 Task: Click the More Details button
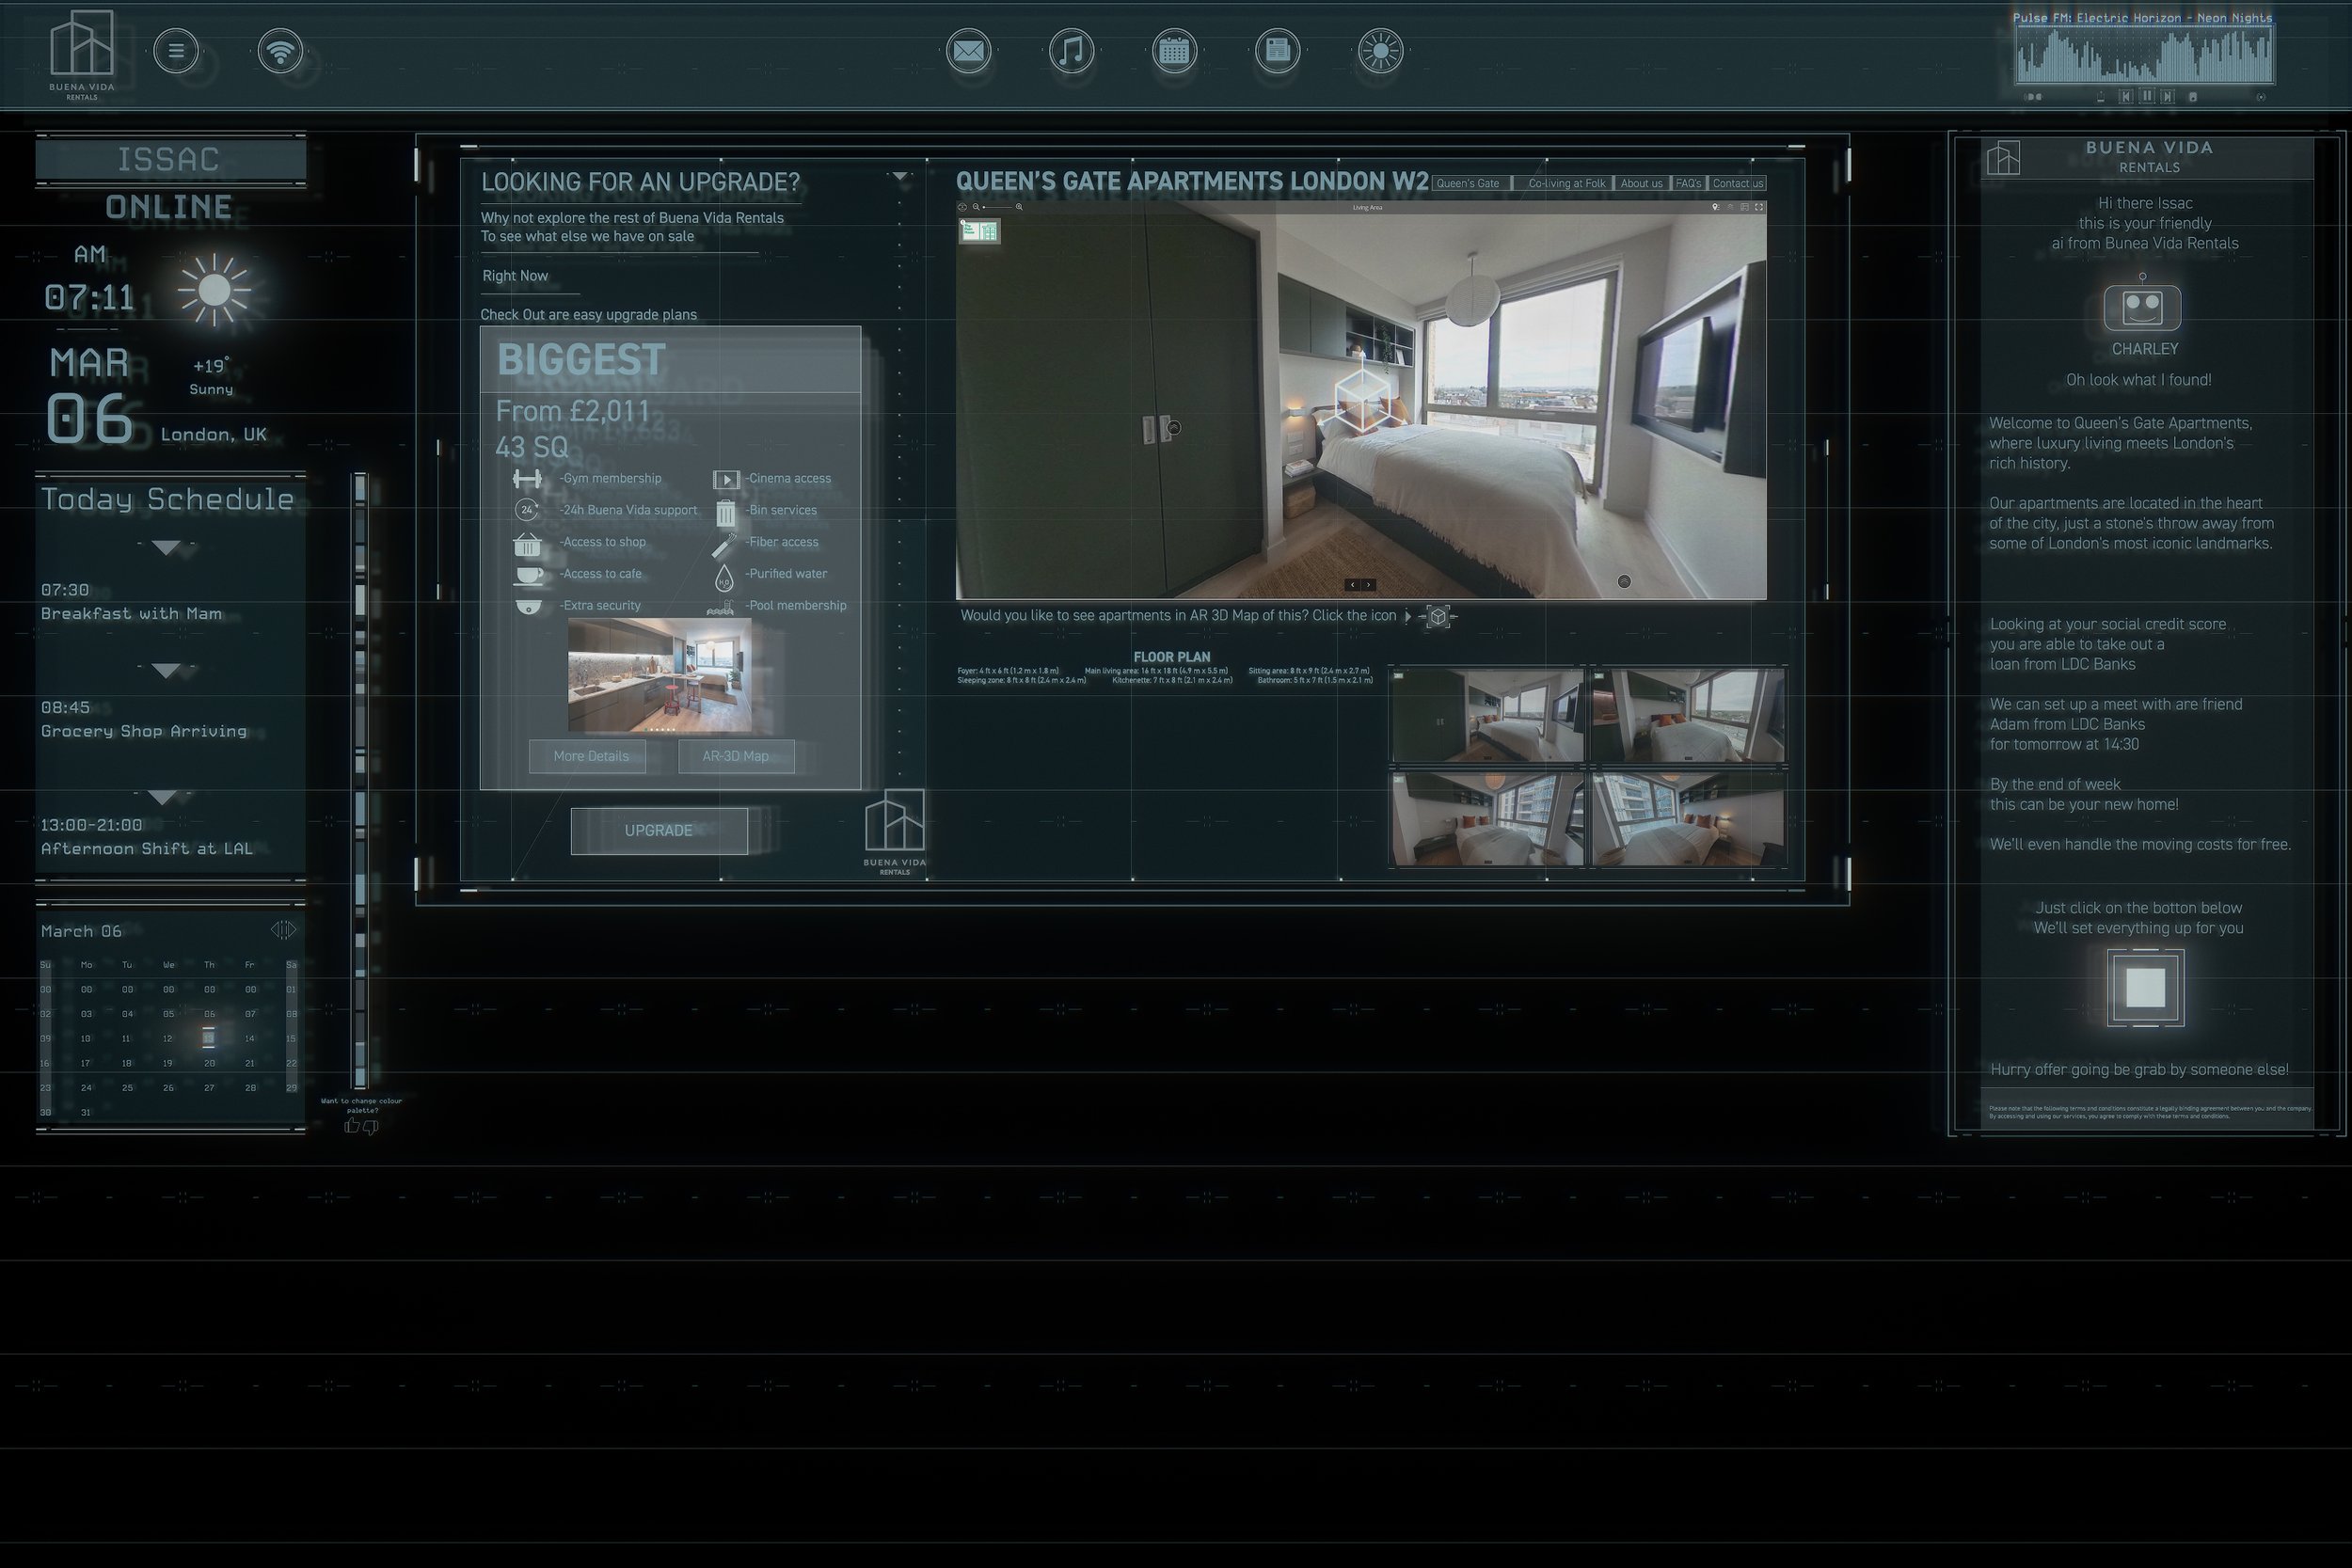(590, 756)
